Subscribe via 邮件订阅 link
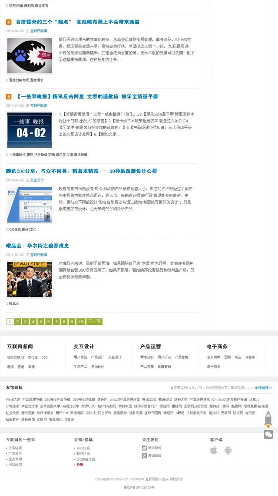Image resolution: width=278 pixels, height=496 pixels. pyautogui.click(x=83, y=454)
